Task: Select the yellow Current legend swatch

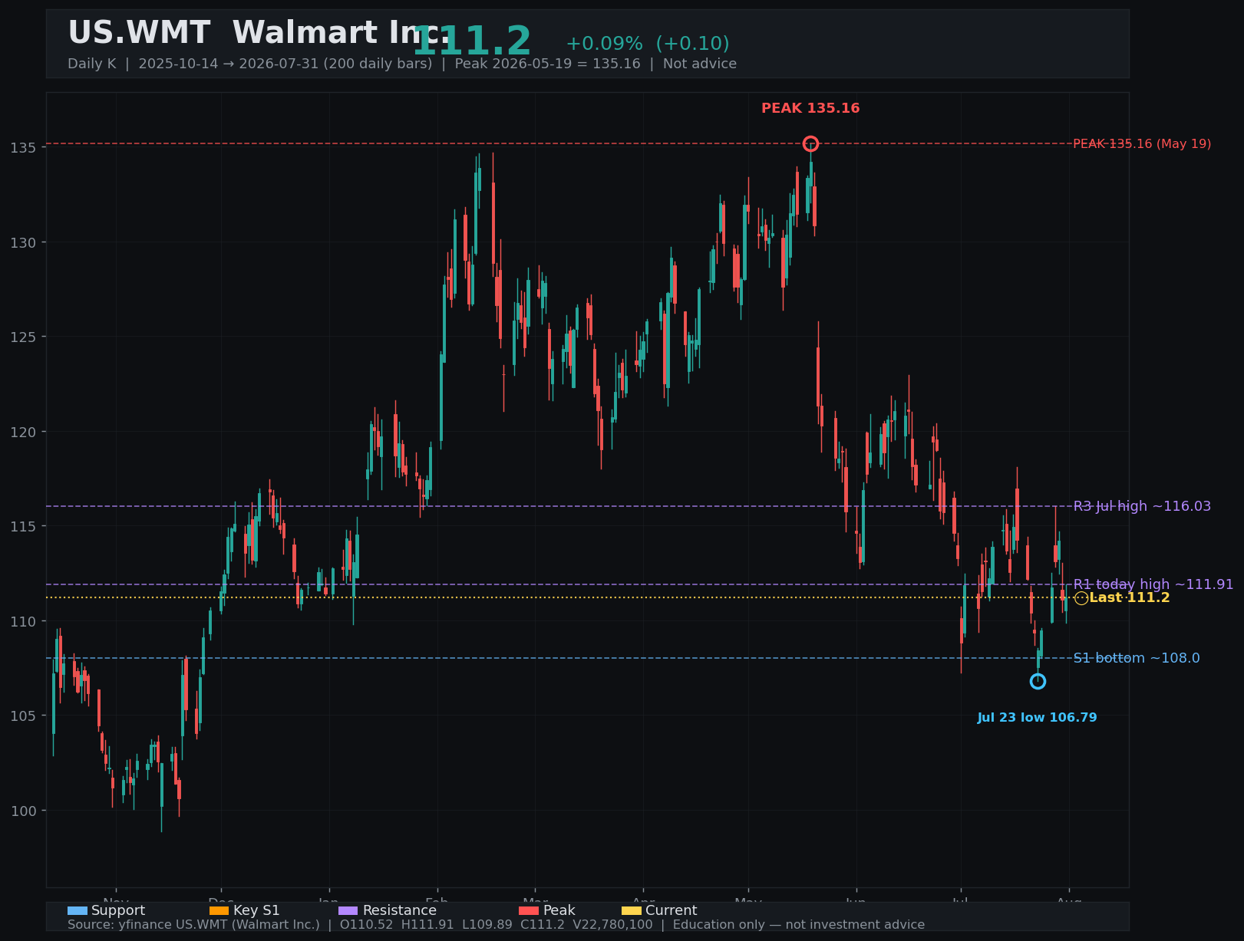Action: [x=632, y=910]
